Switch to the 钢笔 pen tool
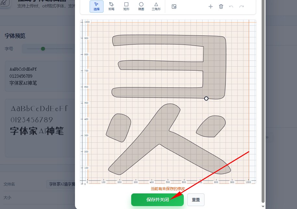 pyautogui.click(x=111, y=7)
